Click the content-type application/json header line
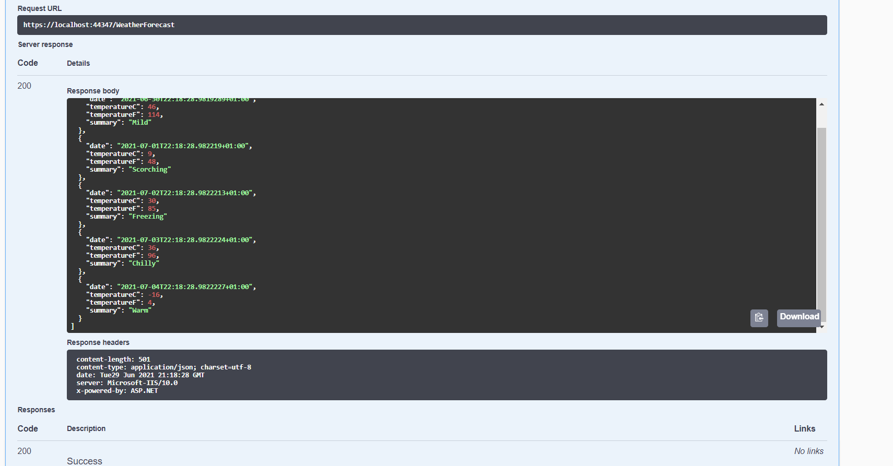The width and height of the screenshot is (893, 466). (164, 367)
